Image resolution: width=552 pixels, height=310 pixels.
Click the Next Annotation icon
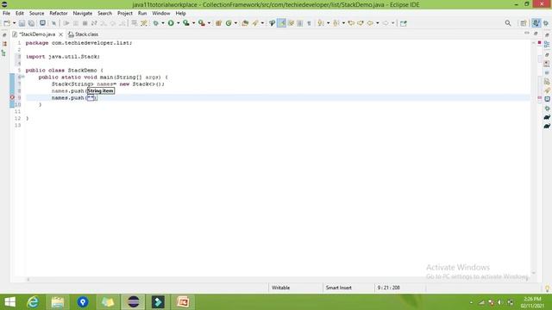point(321,23)
